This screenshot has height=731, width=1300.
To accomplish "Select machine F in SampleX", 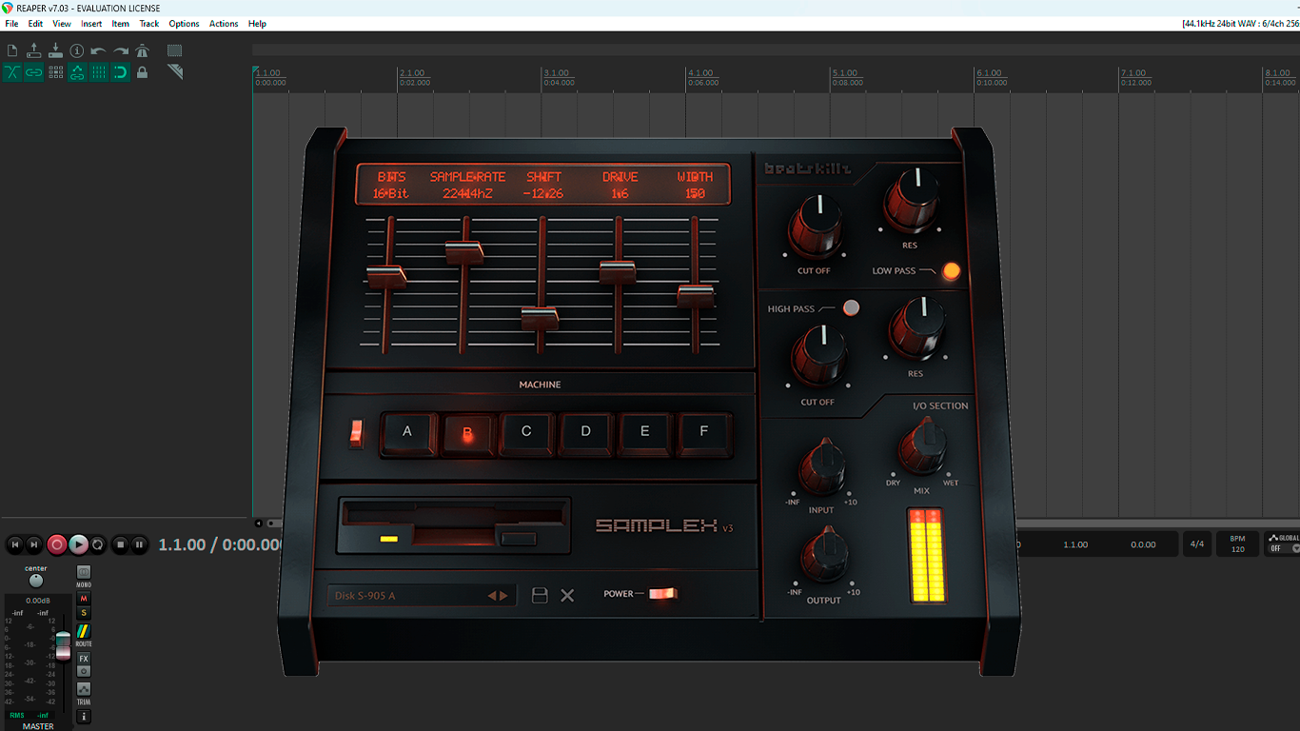I will pyautogui.click(x=704, y=432).
